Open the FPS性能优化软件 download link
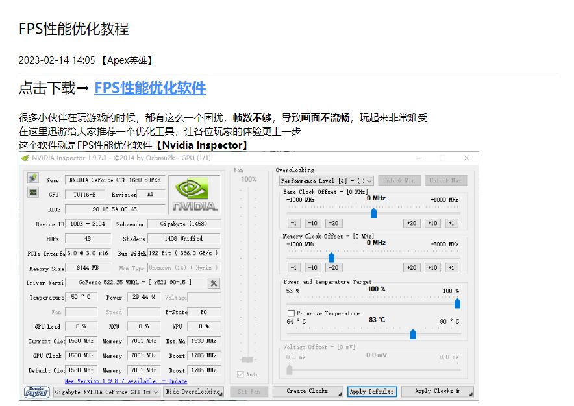574x406 pixels. 150,88
